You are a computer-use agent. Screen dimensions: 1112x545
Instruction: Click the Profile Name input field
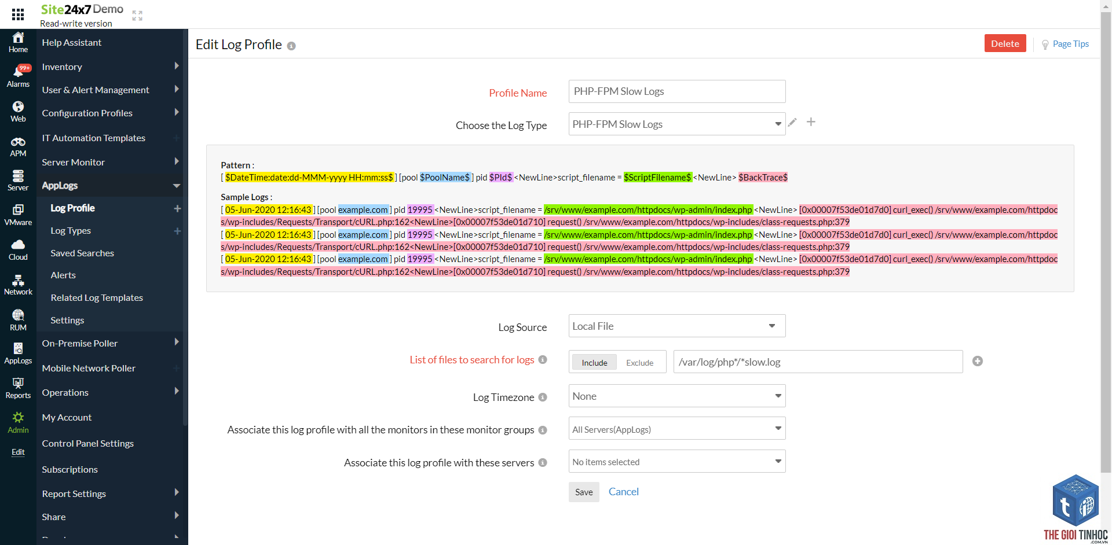(677, 91)
